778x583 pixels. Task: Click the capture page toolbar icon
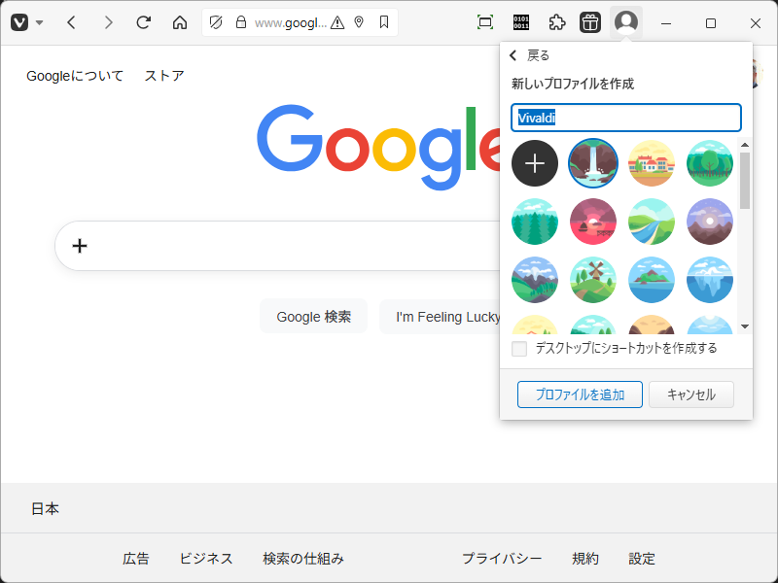point(485,22)
